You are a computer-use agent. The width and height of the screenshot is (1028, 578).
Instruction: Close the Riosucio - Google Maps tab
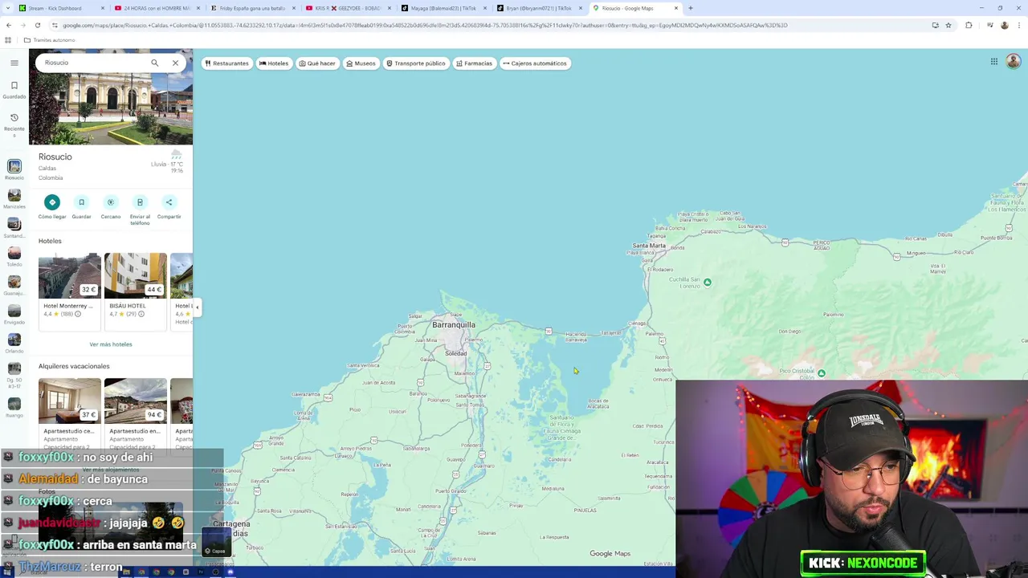[x=676, y=8]
